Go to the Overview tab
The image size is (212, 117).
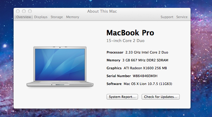tap(24, 17)
